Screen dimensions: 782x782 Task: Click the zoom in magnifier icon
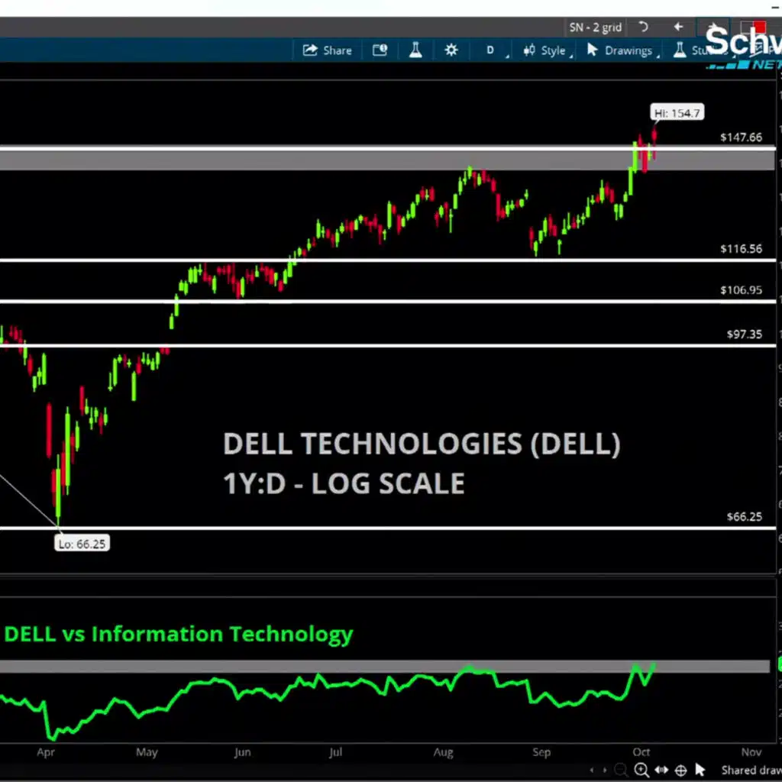pos(642,771)
